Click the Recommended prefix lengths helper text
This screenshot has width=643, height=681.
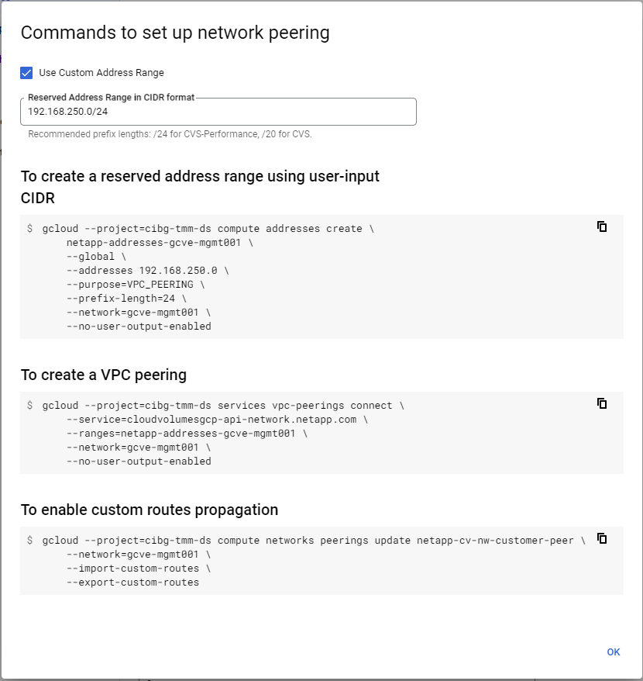tap(170, 134)
